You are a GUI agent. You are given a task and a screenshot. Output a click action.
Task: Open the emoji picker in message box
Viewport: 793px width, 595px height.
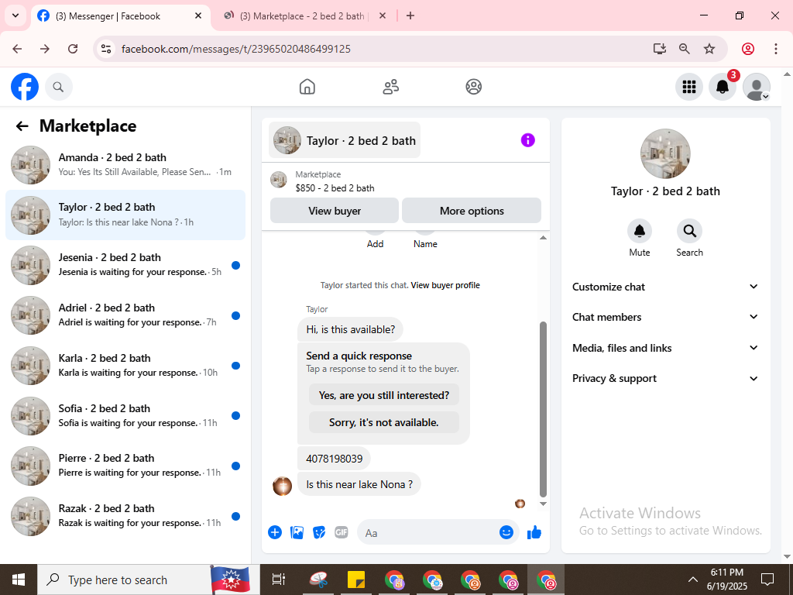coord(506,532)
